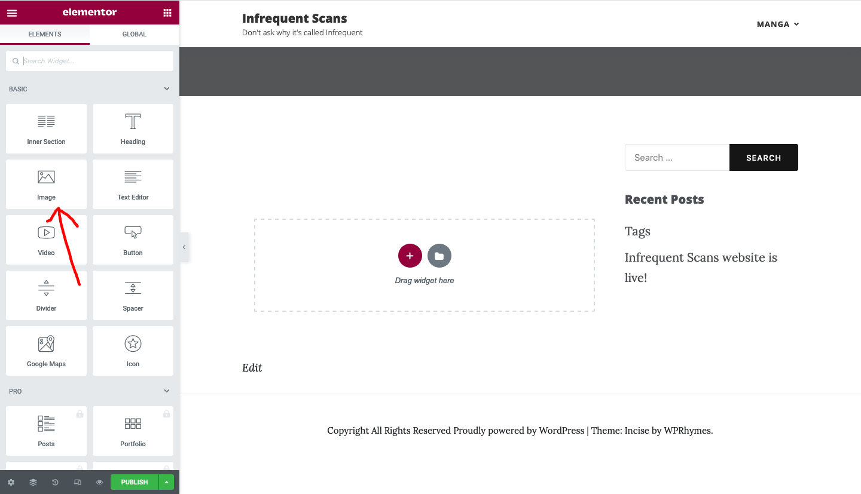
Task: Click the Publish button
Action: point(135,482)
